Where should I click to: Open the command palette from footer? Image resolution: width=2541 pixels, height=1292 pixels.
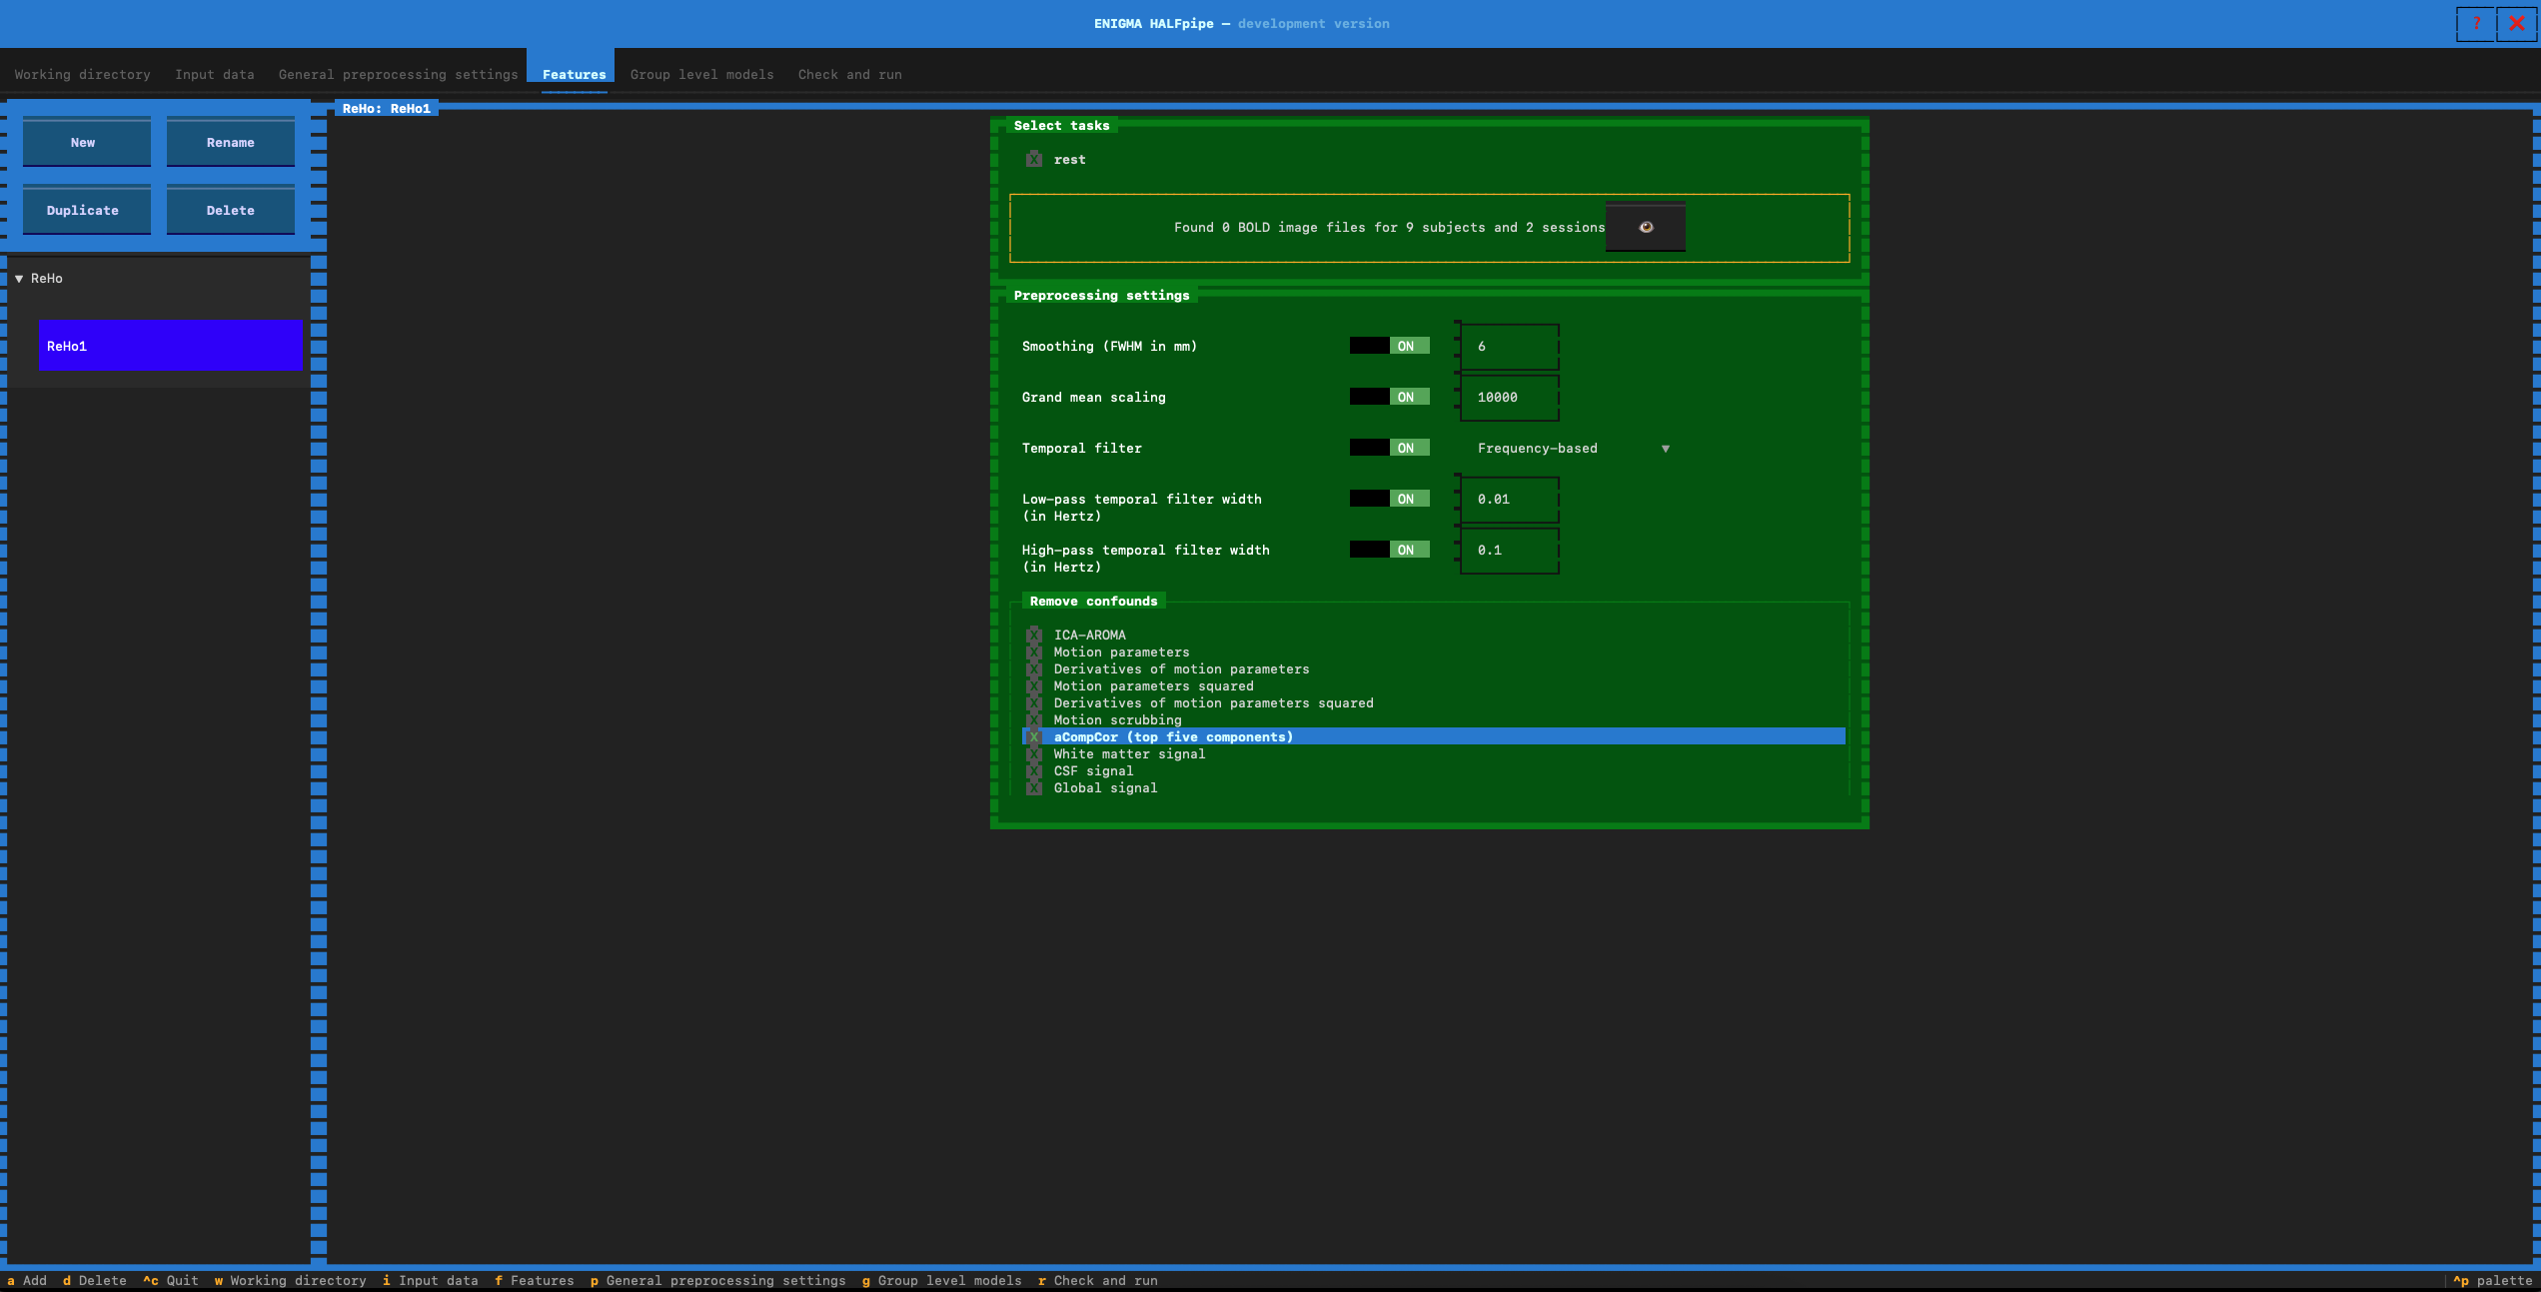click(2492, 1280)
